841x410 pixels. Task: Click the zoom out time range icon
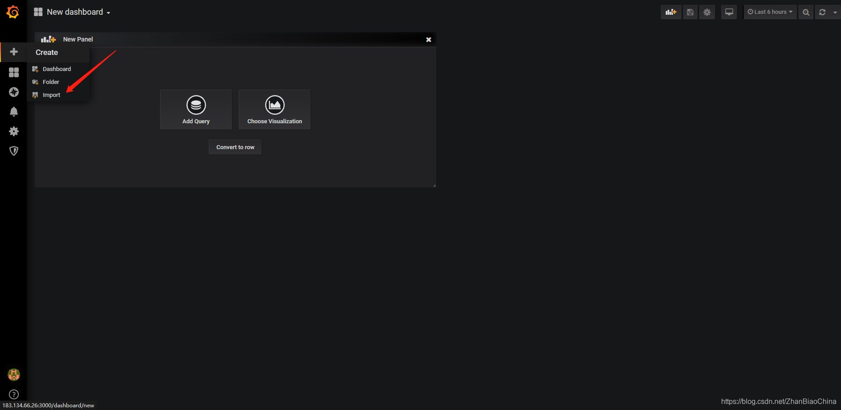pyautogui.click(x=806, y=12)
